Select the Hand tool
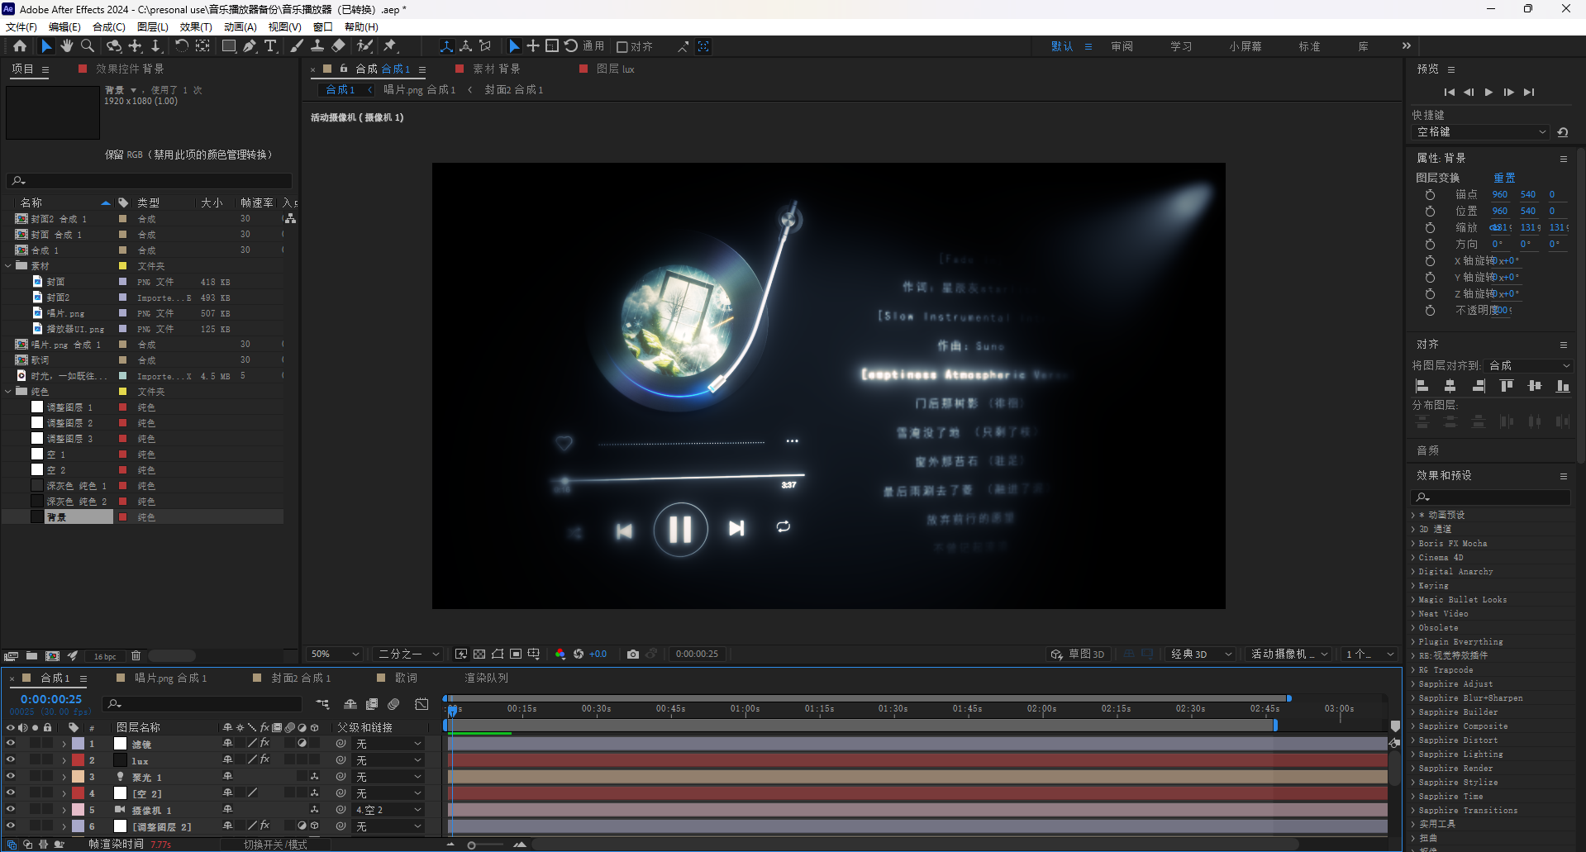This screenshot has width=1586, height=852. click(67, 46)
